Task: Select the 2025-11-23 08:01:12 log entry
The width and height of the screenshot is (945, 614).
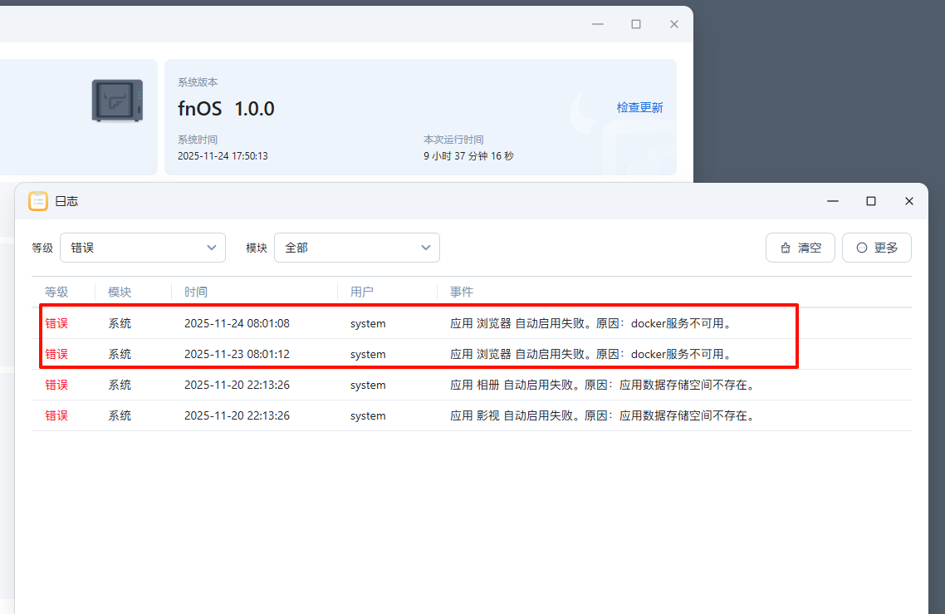Action: pos(237,354)
